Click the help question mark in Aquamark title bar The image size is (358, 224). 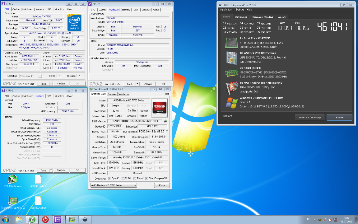(x=343, y=5)
